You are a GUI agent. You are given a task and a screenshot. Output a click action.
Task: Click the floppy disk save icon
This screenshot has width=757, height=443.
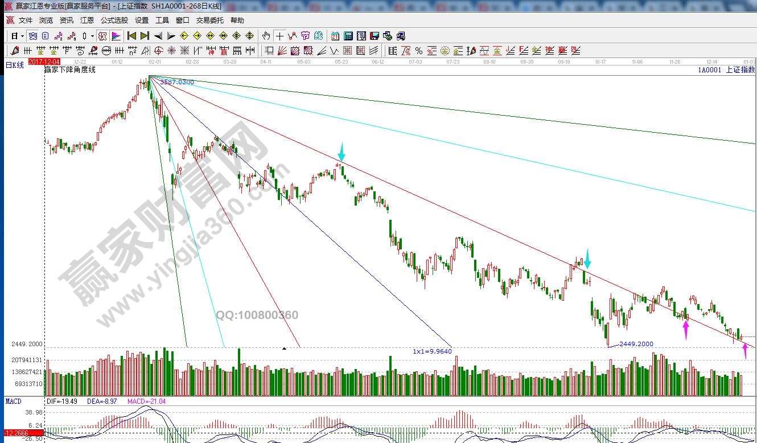(375, 36)
